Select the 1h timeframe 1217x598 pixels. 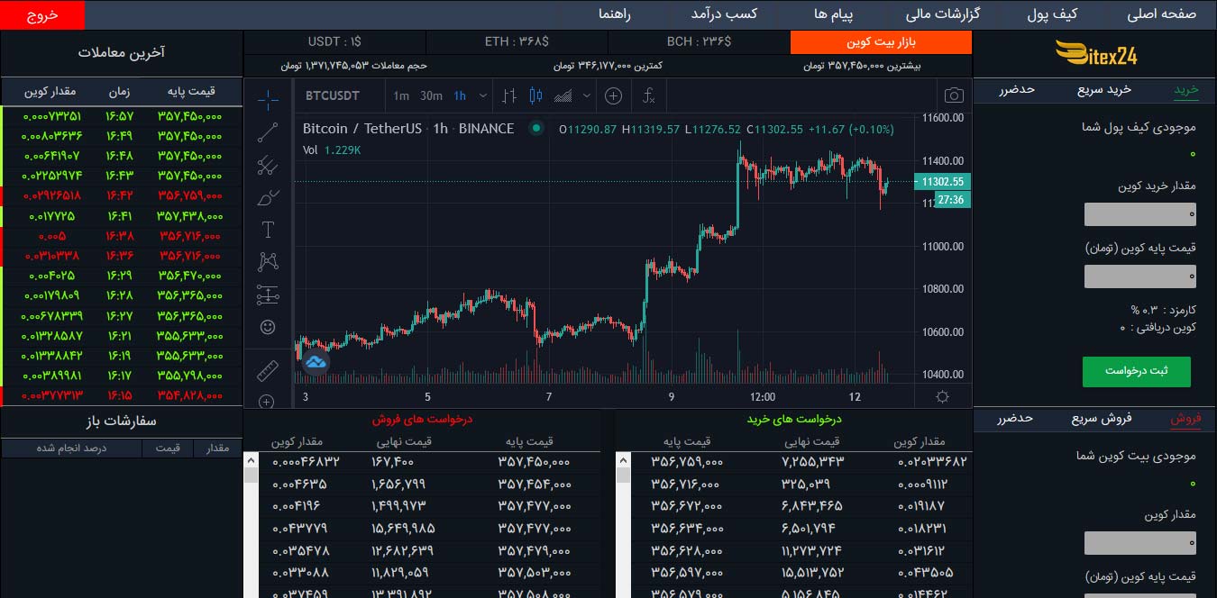pyautogui.click(x=460, y=95)
